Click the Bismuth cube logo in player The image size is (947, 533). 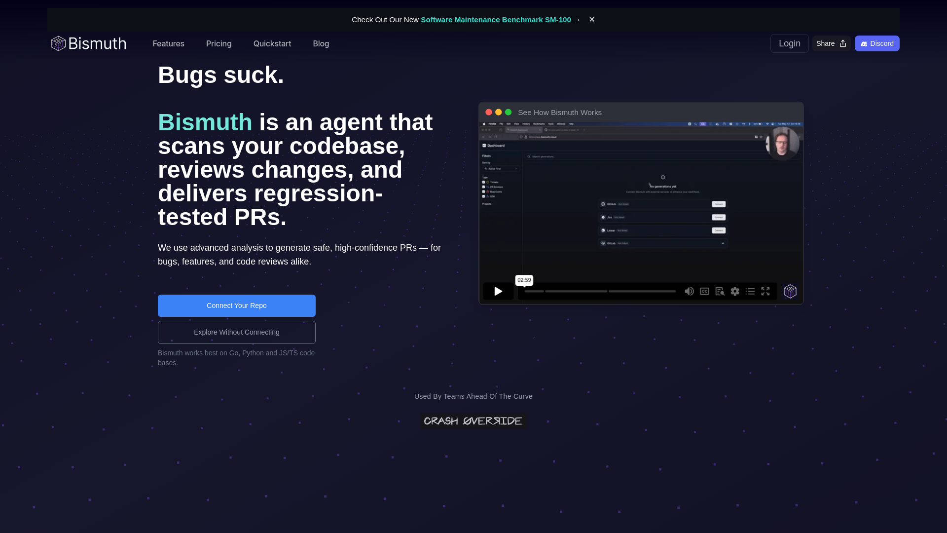[790, 291]
